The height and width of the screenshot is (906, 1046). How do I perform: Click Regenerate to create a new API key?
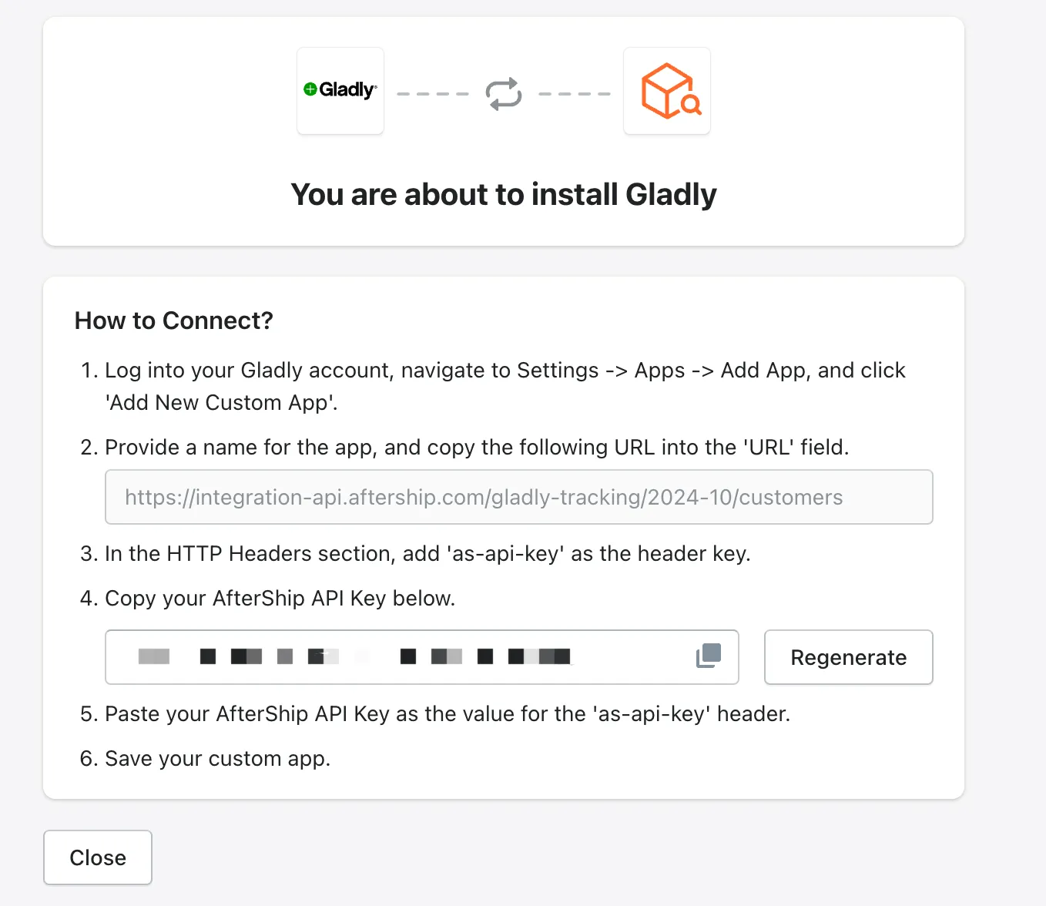[x=847, y=657]
